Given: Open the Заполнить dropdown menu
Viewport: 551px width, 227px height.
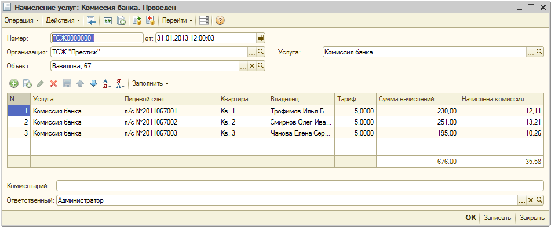Looking at the screenshot, I should pyautogui.click(x=151, y=83).
